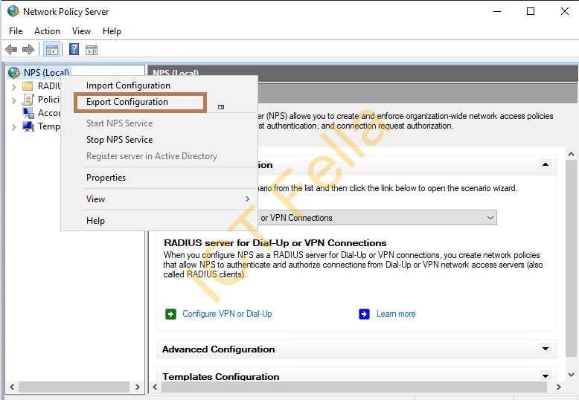579x400 pixels.
Task: Expand the Templates Configuration section arrow
Action: click(546, 376)
